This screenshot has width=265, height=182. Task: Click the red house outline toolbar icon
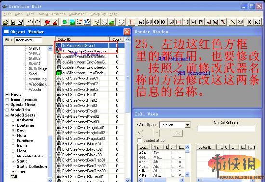[132, 22]
